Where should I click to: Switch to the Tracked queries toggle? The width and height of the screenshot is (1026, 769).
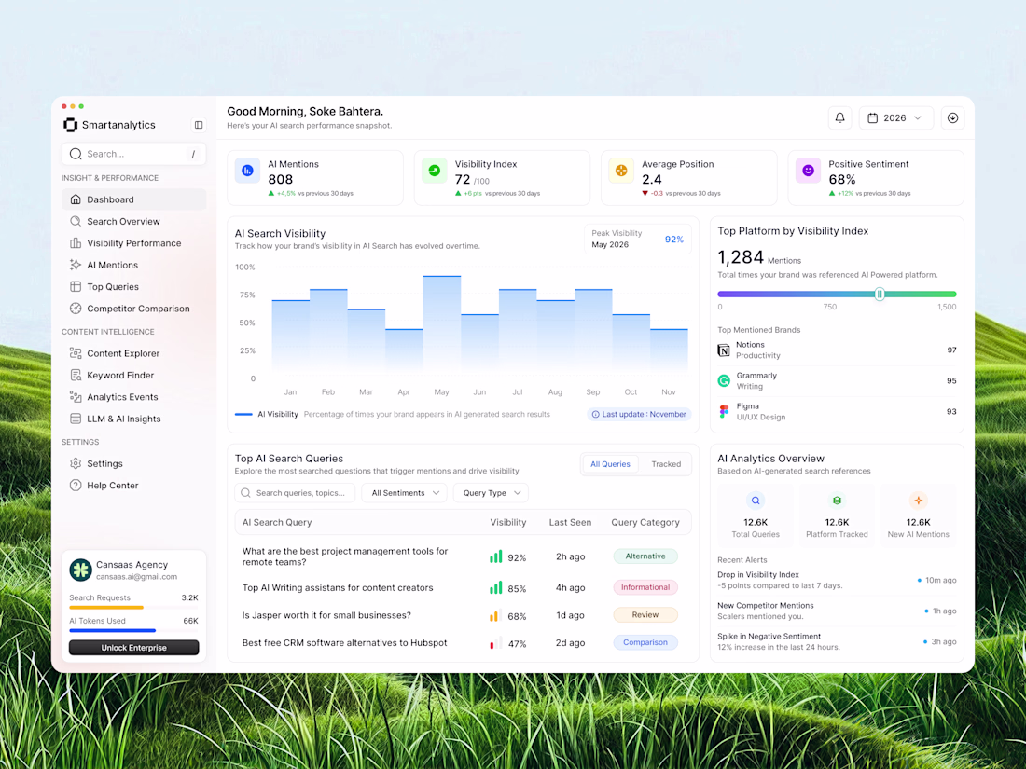665,464
